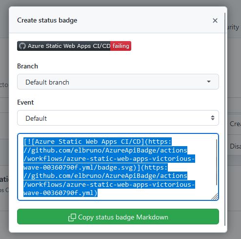The height and width of the screenshot is (239, 241).
Task: Click inside the badge Markdown textarea
Action: [x=118, y=167]
